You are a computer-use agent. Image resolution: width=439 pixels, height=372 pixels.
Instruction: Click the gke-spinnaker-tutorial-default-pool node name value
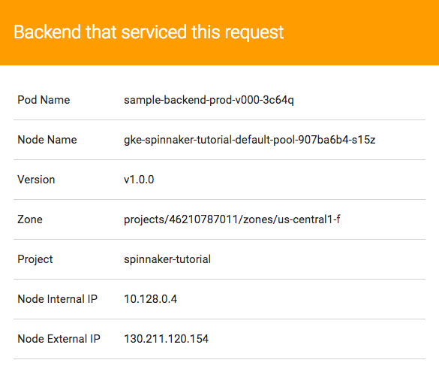pos(249,141)
